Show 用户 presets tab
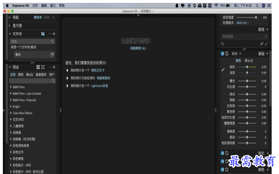This screenshot has width=279, height=174. pos(52,75)
